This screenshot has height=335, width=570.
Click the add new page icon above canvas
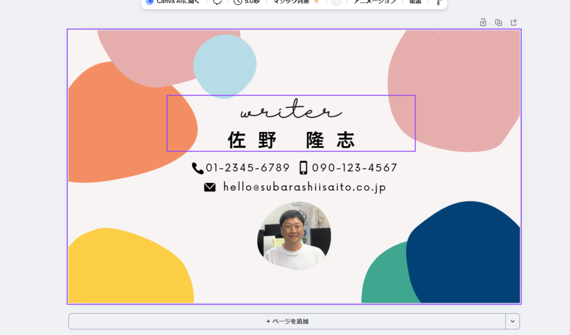coord(514,23)
